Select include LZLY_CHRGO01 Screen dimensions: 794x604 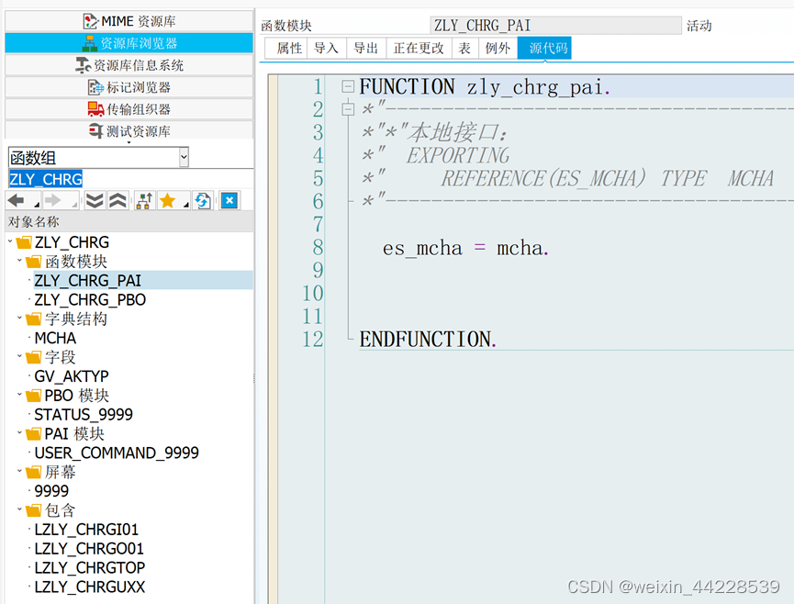(89, 549)
